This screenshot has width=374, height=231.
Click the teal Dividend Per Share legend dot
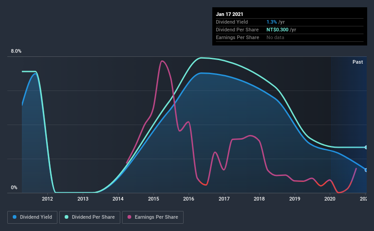pos(67,217)
